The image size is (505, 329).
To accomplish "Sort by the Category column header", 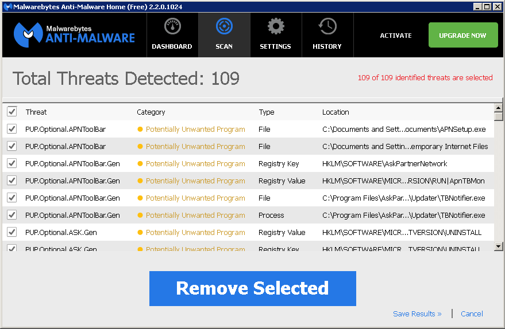I will [x=151, y=112].
